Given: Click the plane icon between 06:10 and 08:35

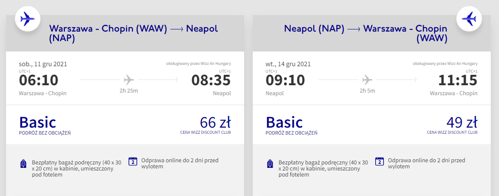Looking at the screenshot, I should (x=129, y=80).
